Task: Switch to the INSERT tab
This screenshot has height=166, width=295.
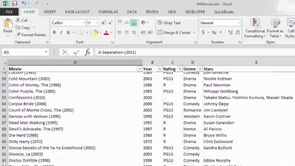Action: [50, 12]
